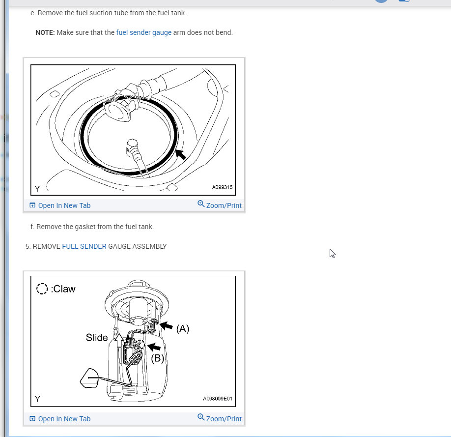Click the magnifier icon beneath diagram A099315
451x437 pixels.
[x=201, y=204]
